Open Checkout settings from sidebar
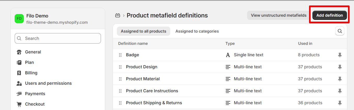This screenshot has width=354, height=110. point(35,104)
